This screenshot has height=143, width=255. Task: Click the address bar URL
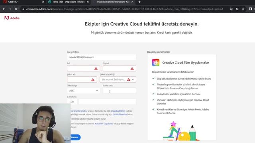tap(124, 9)
